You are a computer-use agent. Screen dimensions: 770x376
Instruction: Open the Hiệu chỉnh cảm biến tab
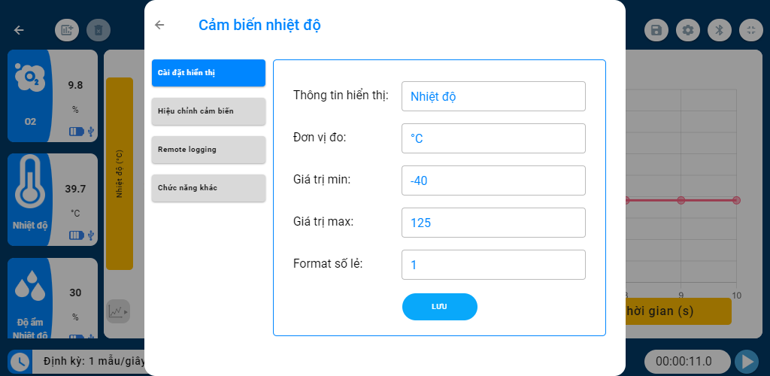[208, 111]
